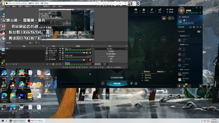Add a new source in OBS sources panel
Image resolution: width=219 pixels, height=123 pixels.
point(47,64)
